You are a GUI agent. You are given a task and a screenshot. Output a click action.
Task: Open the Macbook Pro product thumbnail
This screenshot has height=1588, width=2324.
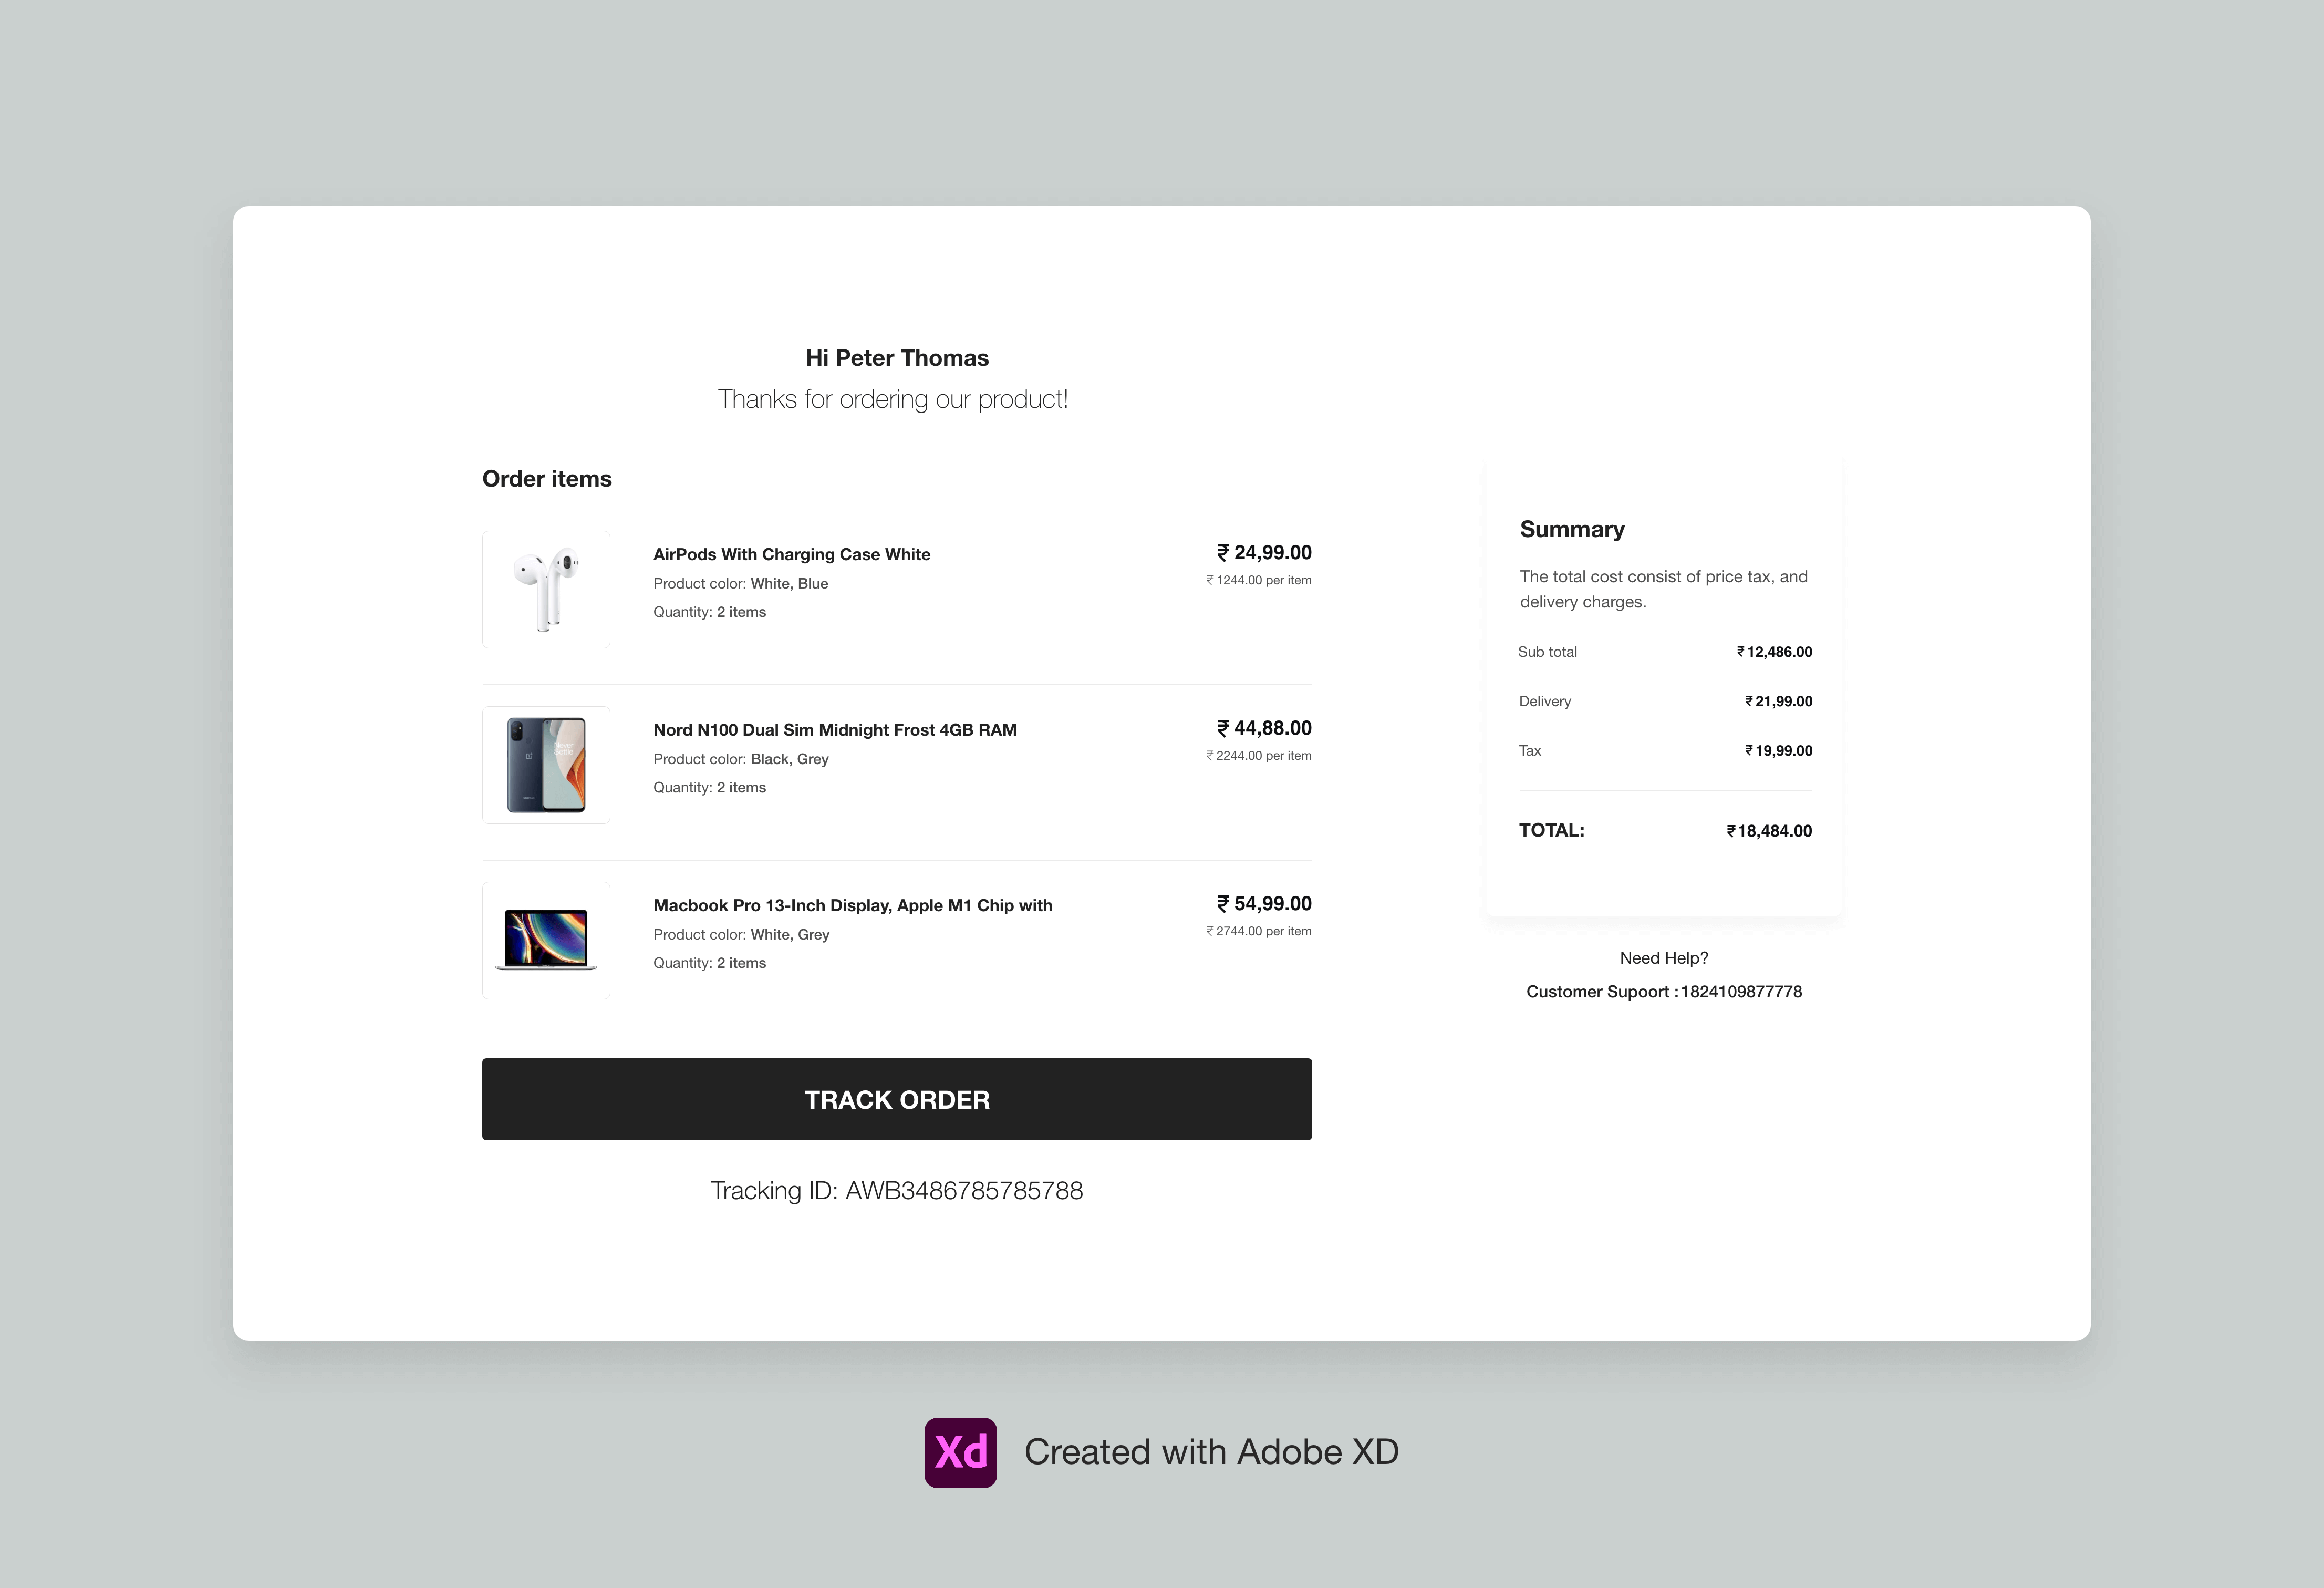pos(546,940)
